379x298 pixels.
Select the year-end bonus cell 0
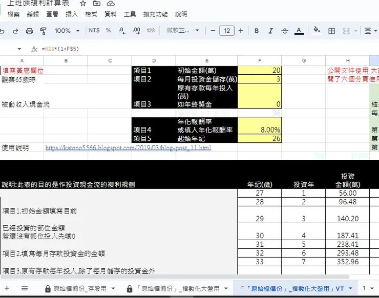tap(260, 96)
